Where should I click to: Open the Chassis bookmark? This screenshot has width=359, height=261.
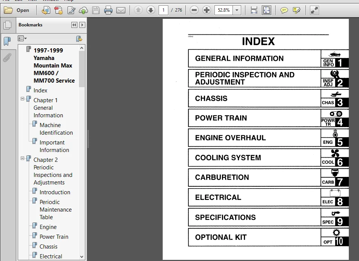pyautogui.click(x=48, y=247)
